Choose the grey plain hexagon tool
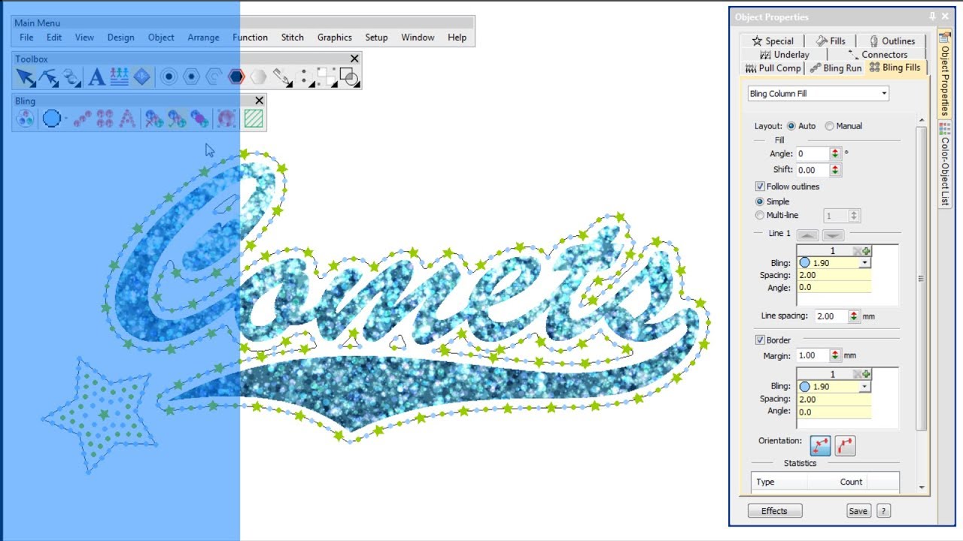This screenshot has width=963, height=541. (259, 77)
